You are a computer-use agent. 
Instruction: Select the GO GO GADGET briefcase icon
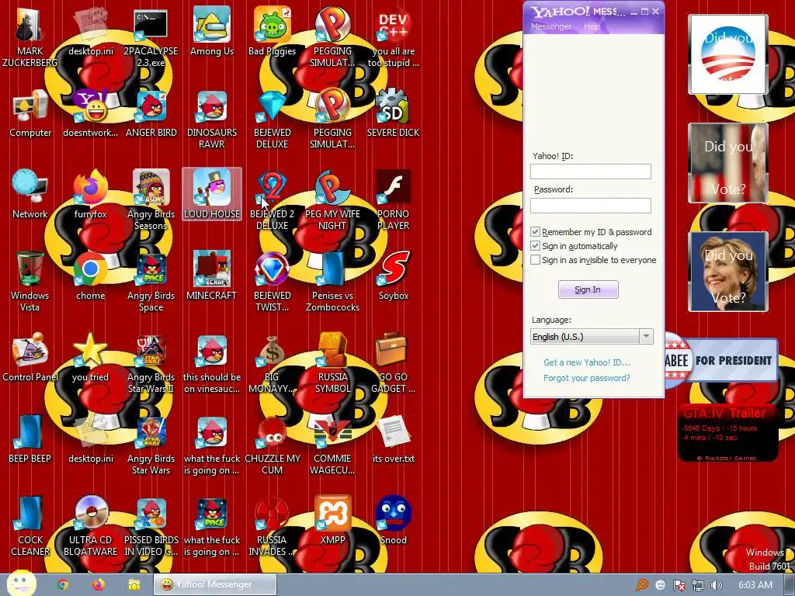[x=394, y=363]
